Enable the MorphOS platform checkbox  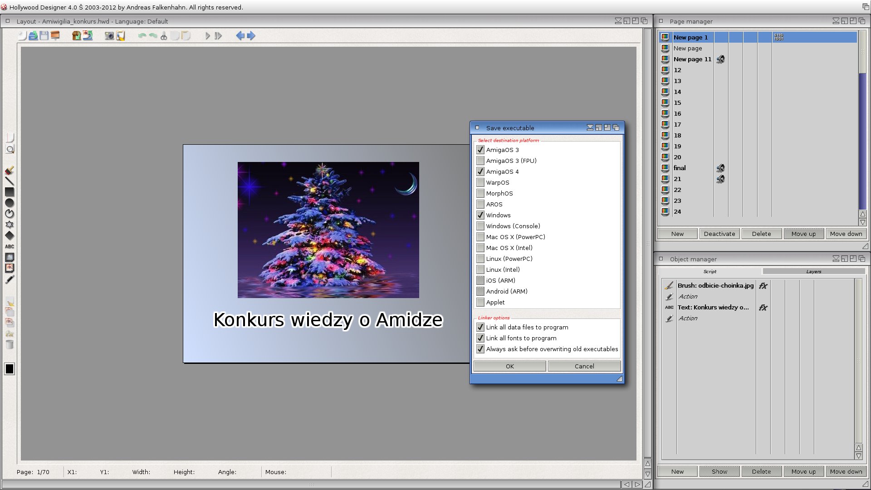point(480,193)
